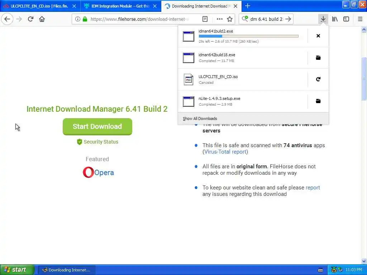Click the green padlock security icon

(x=85, y=19)
